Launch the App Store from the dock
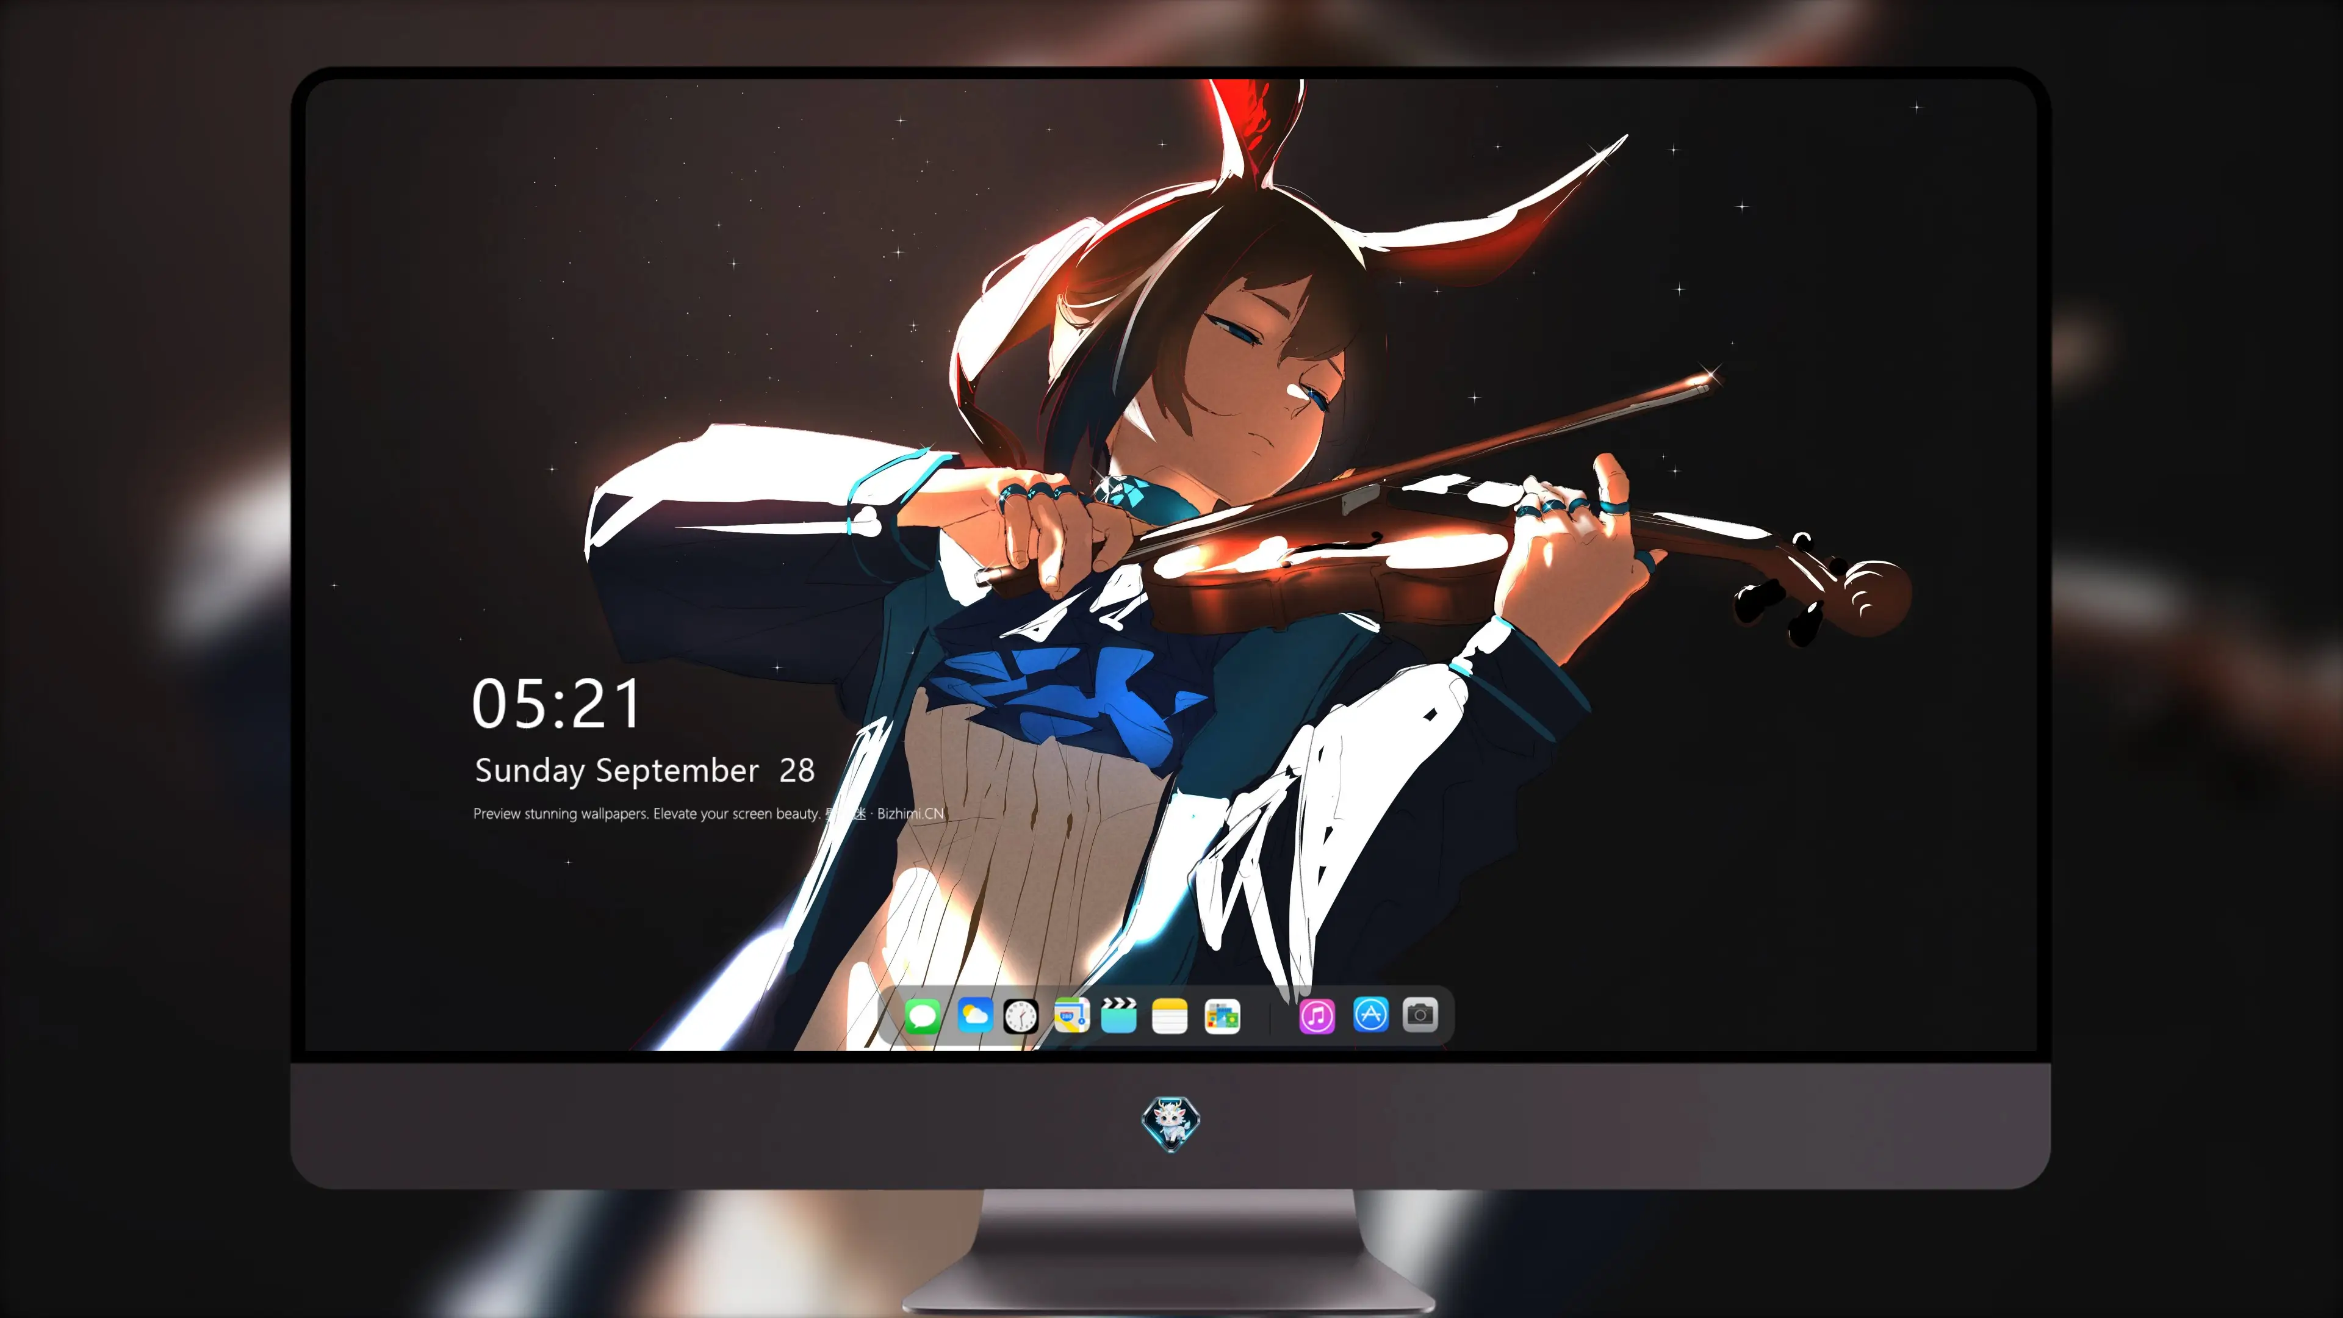 1370,1014
